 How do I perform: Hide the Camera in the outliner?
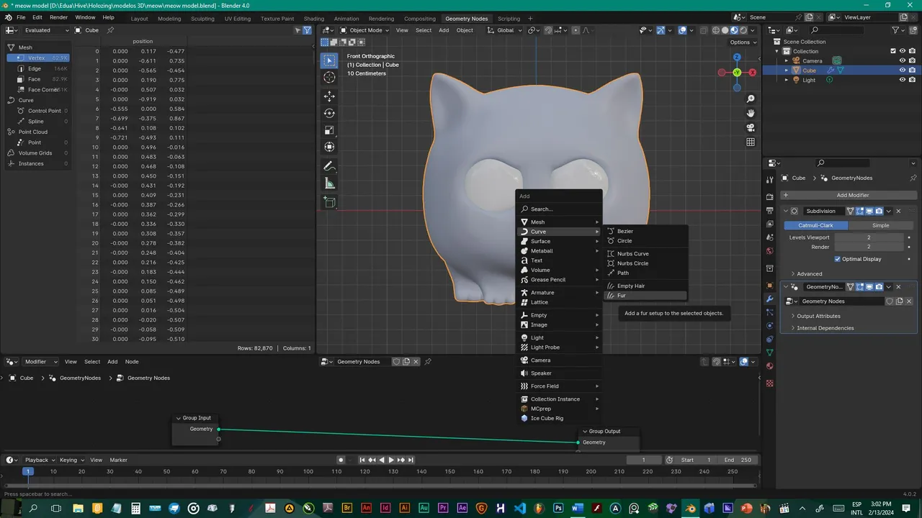coord(902,60)
